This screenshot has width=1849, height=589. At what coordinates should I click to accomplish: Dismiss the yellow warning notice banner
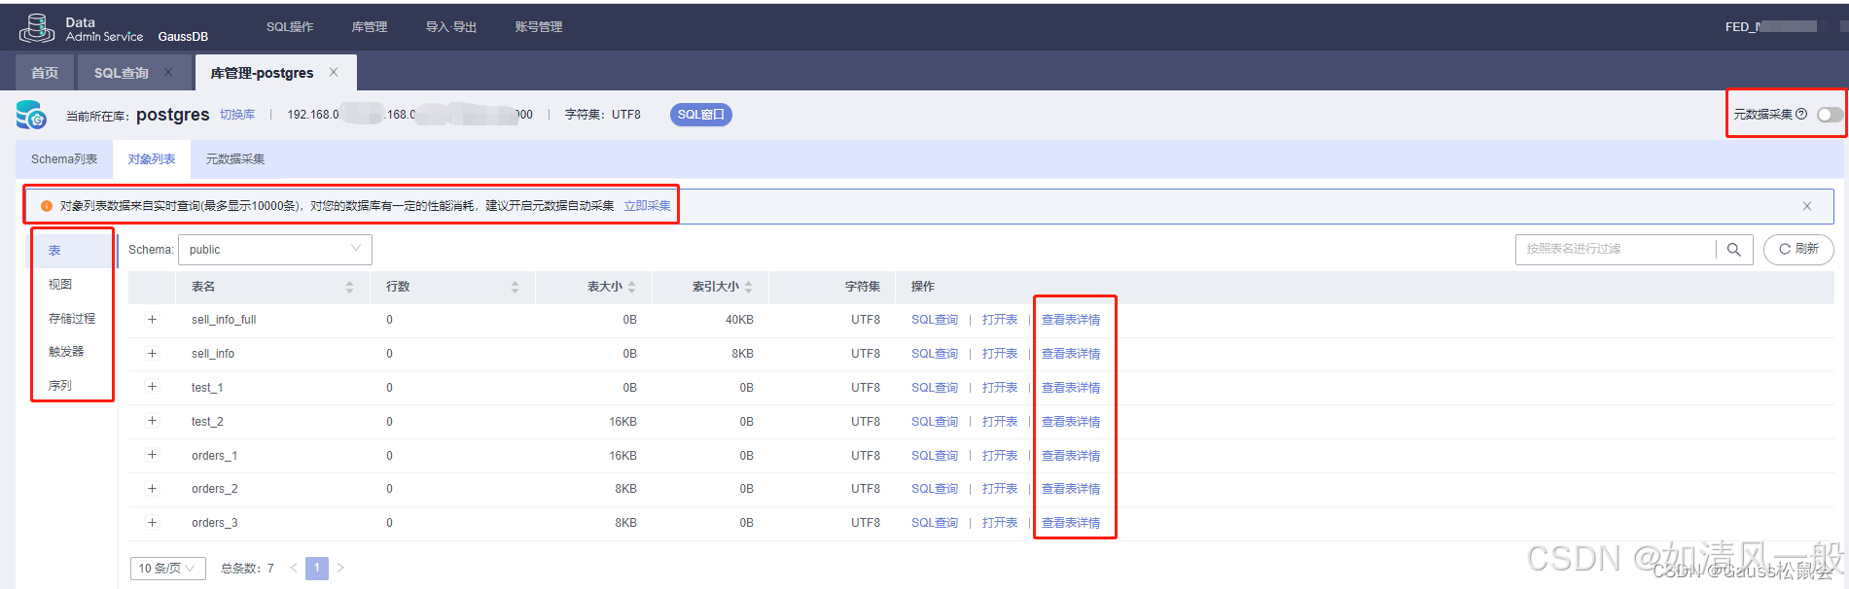[x=1806, y=206]
